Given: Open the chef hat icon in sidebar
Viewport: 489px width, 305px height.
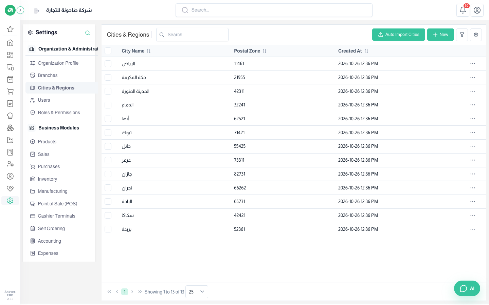Looking at the screenshot, I should (10, 116).
